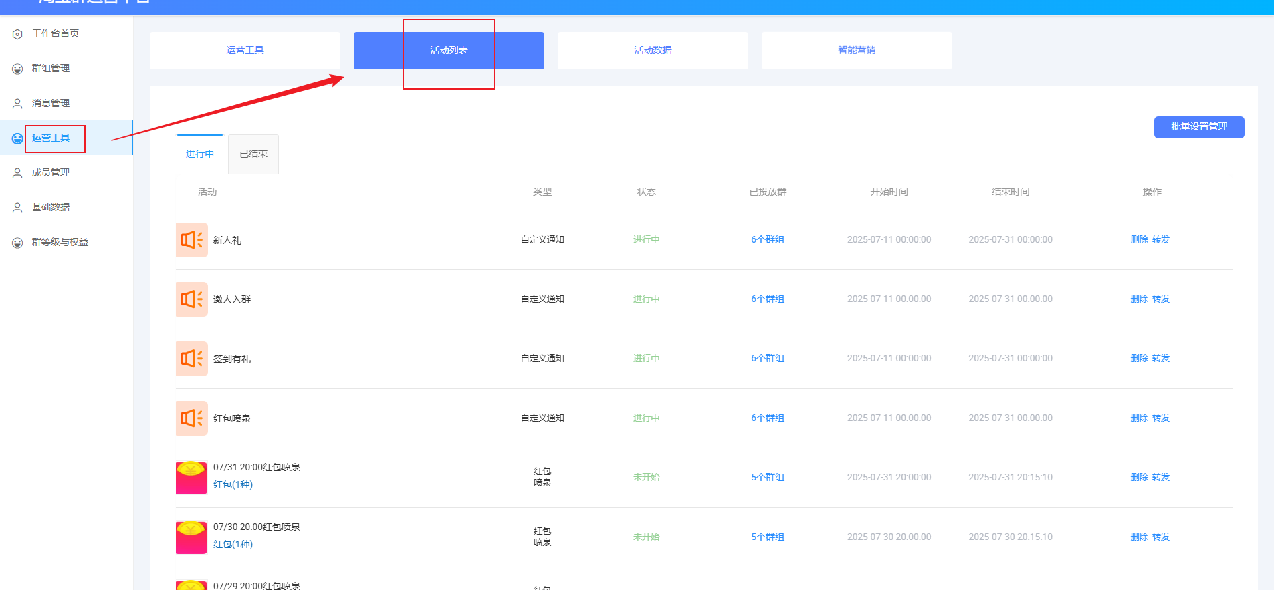Screen dimensions: 1274x590
Task: Click the 群组管理 smiley icon
Action: click(17, 69)
